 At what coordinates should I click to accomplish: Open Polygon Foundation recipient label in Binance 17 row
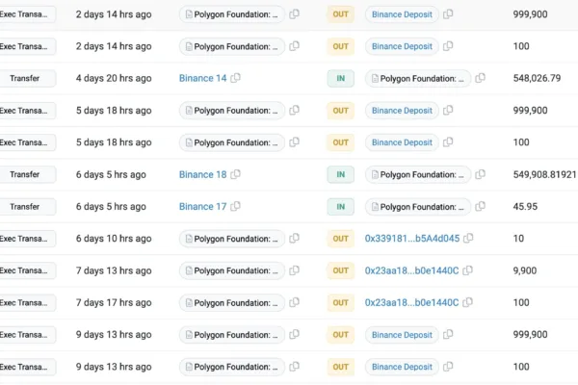[x=418, y=207]
